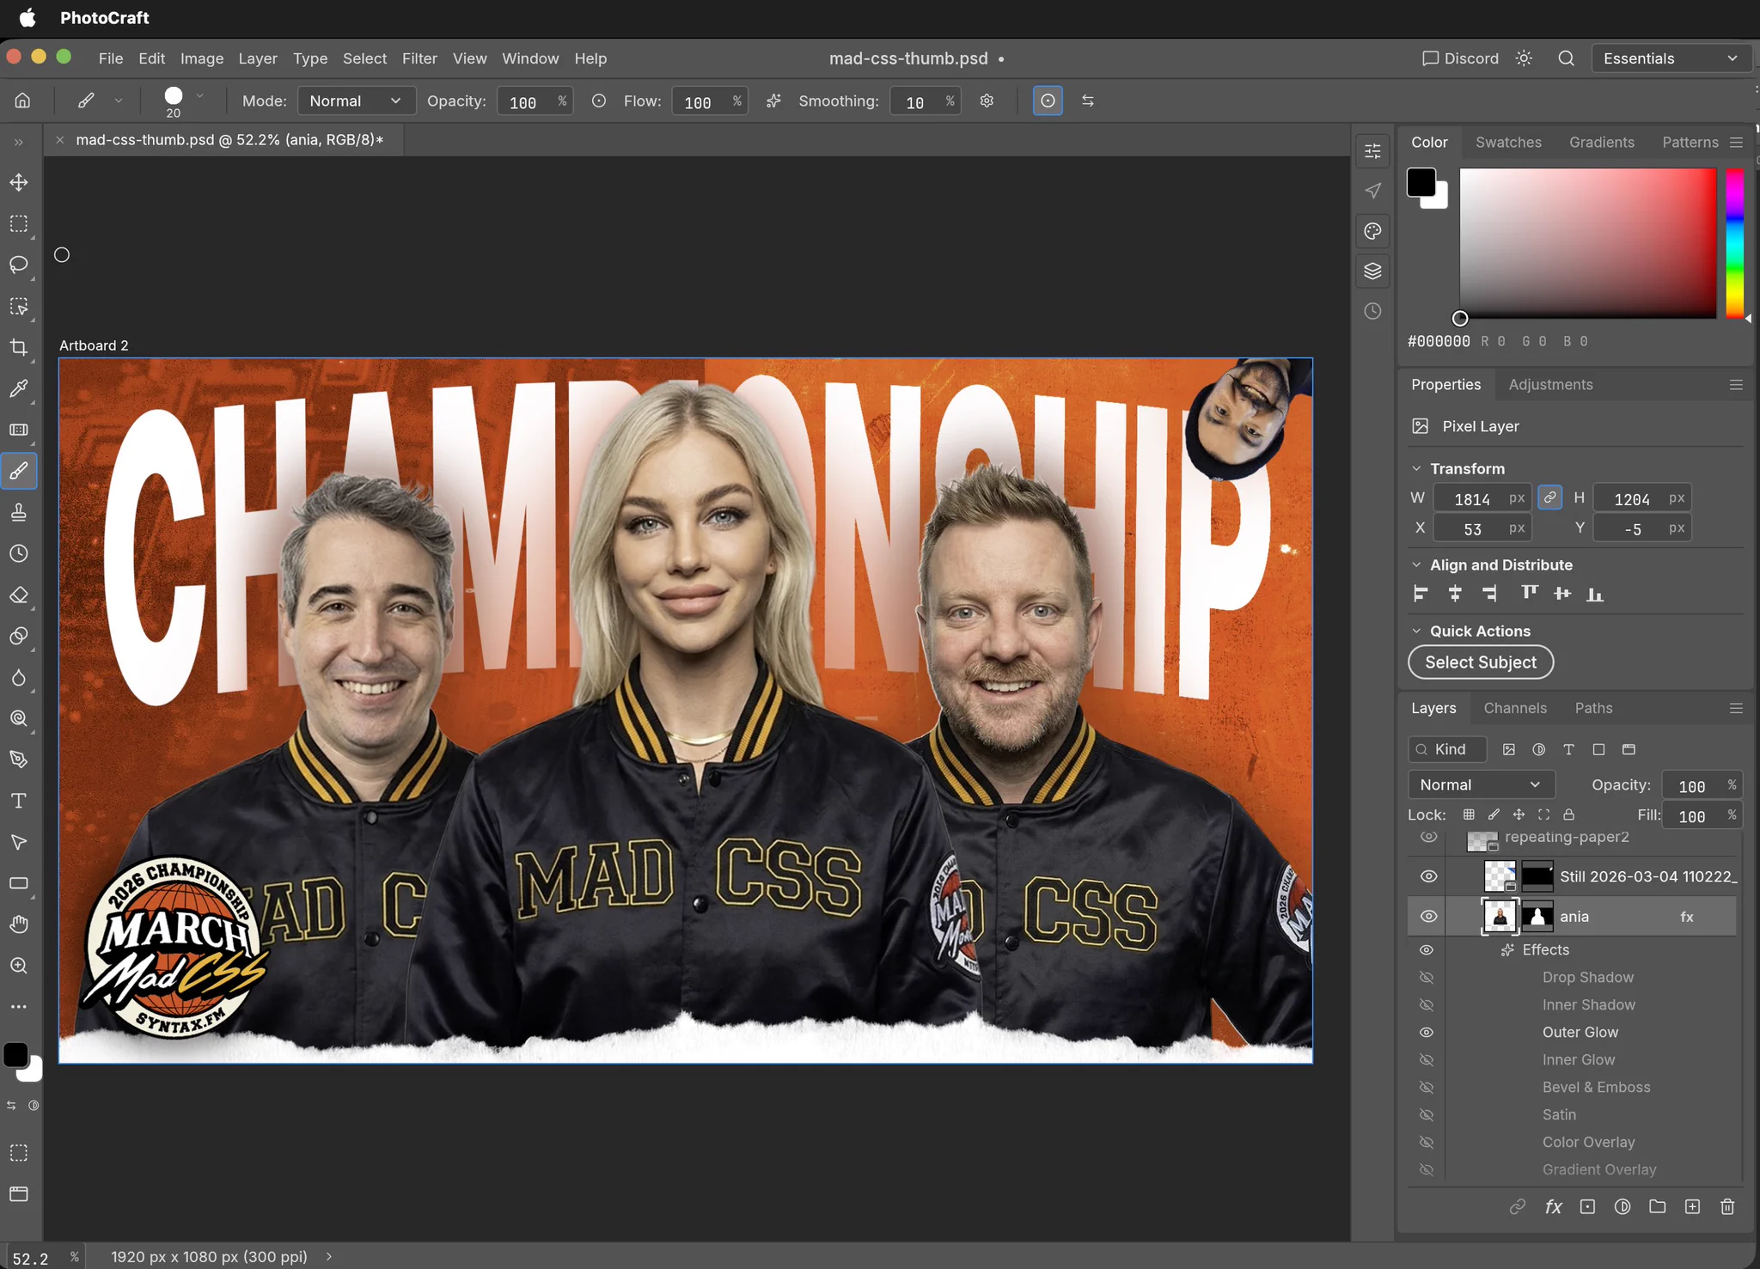Select the Type tool
This screenshot has height=1269, width=1760.
19,801
